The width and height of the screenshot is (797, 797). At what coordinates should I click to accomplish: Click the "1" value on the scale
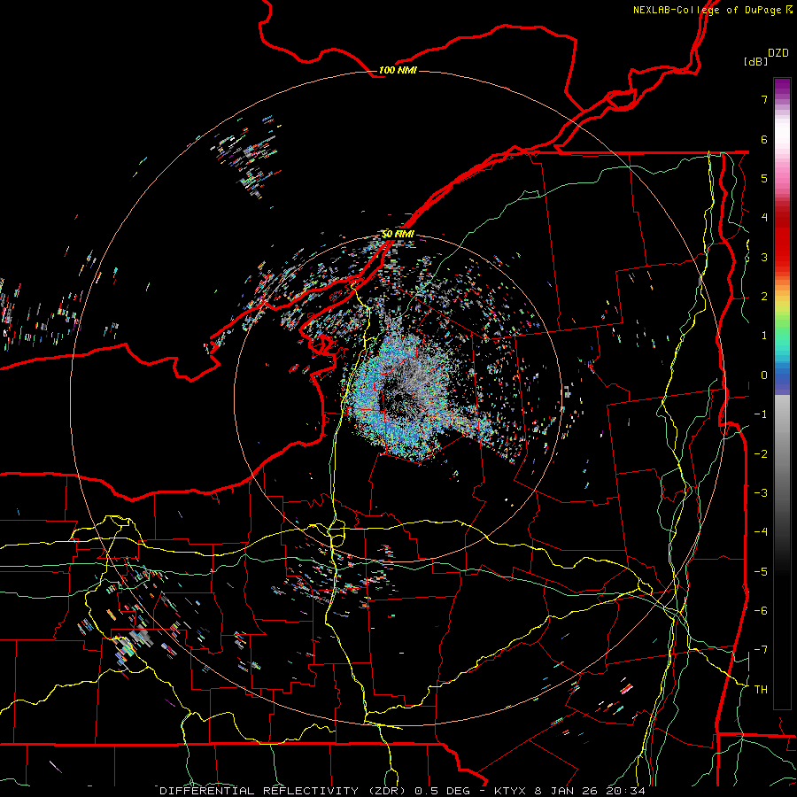click(x=764, y=336)
